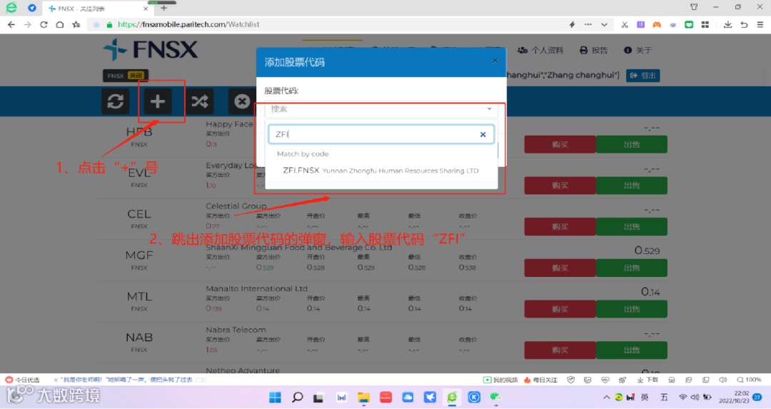
Task: Click the shuffle arrows toolbar icon
Action: coord(200,101)
